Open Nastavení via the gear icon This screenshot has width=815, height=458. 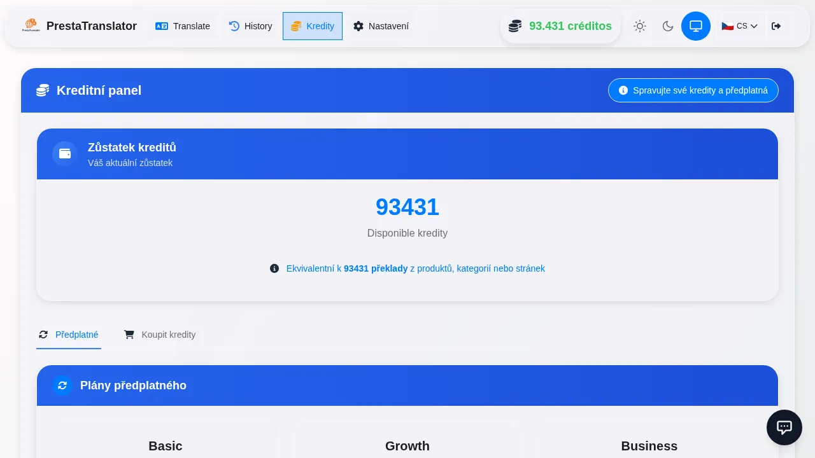(358, 26)
